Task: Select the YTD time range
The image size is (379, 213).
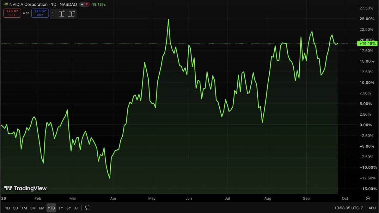Action: tap(51, 208)
